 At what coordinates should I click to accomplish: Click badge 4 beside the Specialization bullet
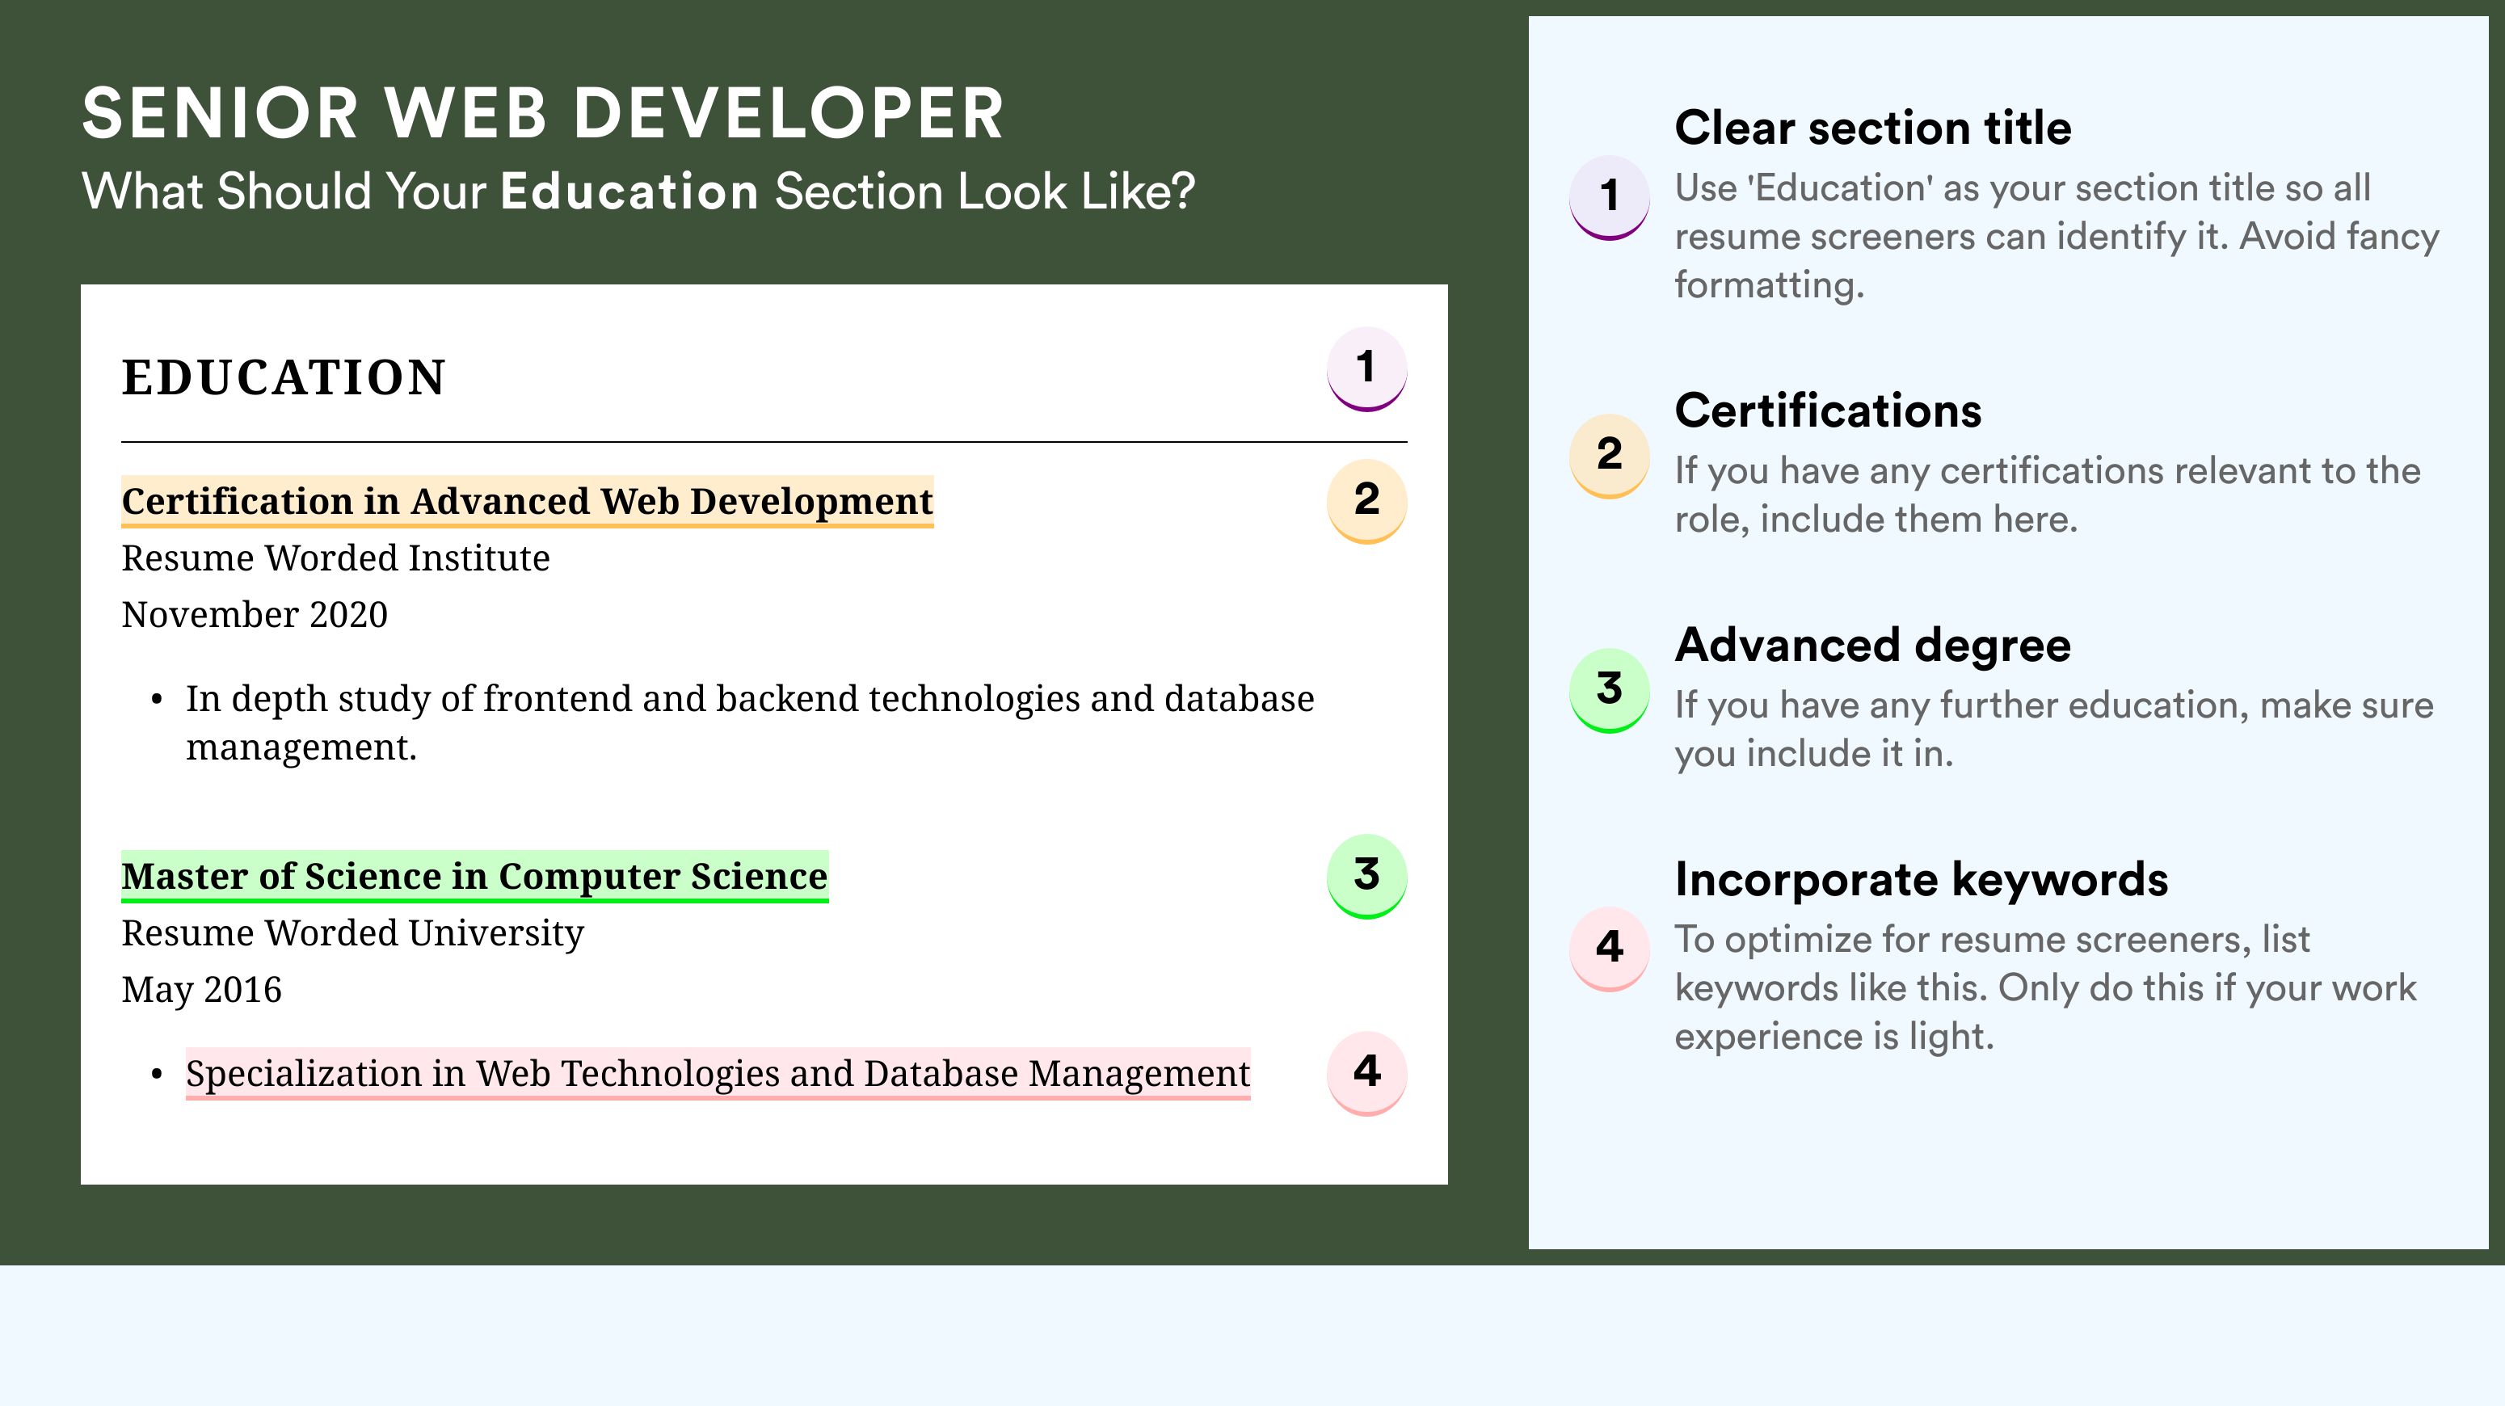[1366, 1072]
